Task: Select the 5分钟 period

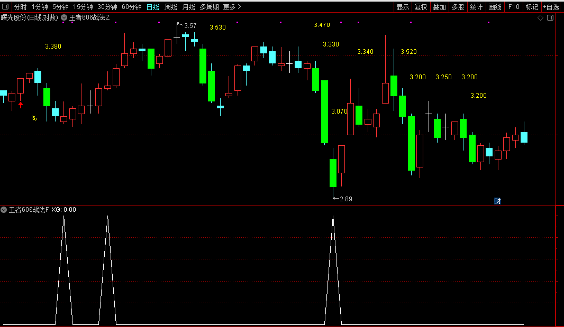Action: click(60, 7)
